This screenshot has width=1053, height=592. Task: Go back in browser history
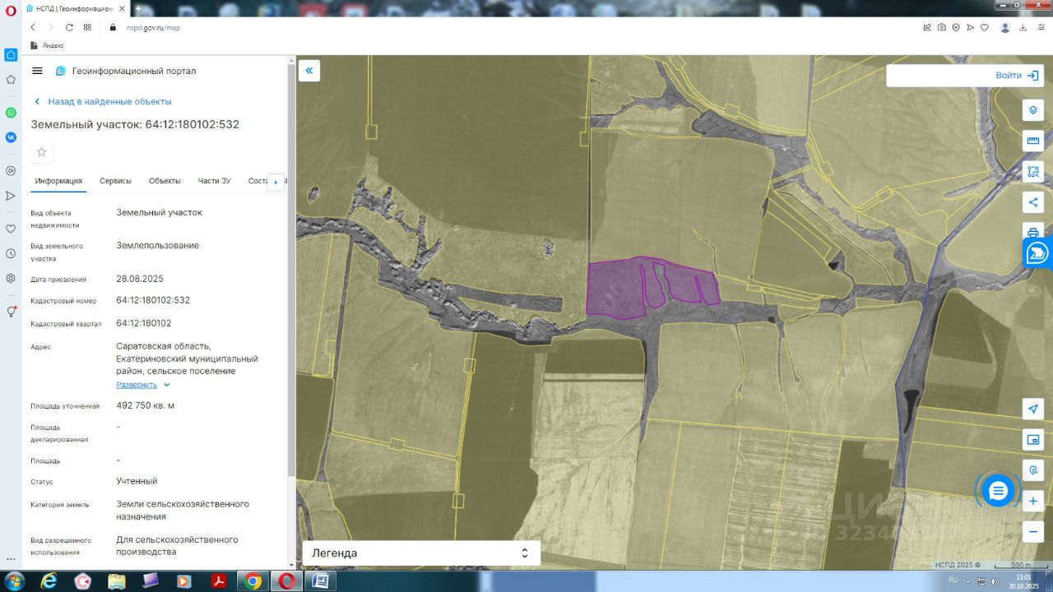tap(33, 27)
